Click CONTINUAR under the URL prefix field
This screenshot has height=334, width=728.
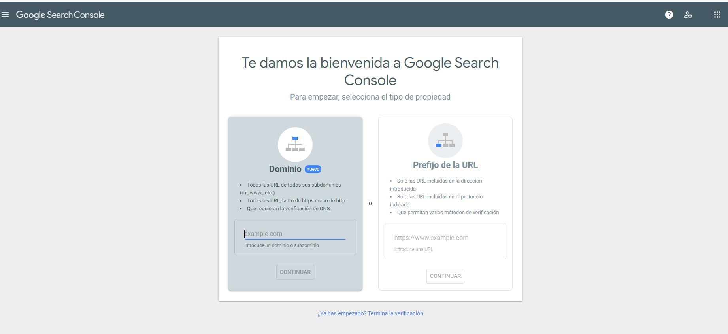(445, 276)
